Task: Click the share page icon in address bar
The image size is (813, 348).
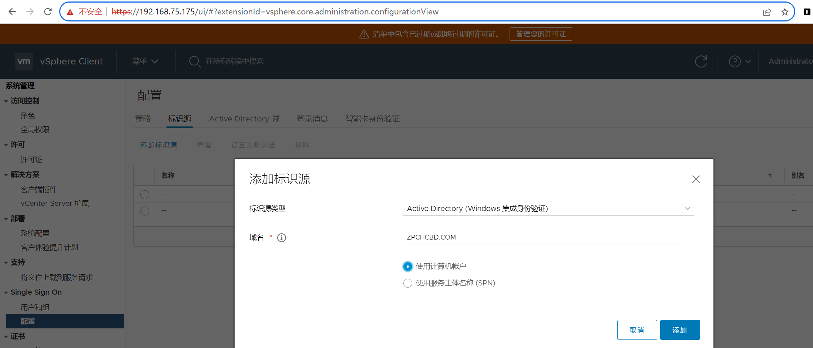Action: click(x=767, y=12)
